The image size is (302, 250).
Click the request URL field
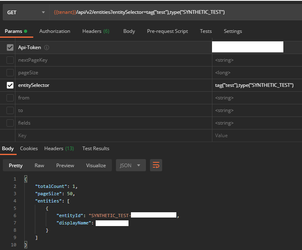pyautogui.click(x=174, y=12)
